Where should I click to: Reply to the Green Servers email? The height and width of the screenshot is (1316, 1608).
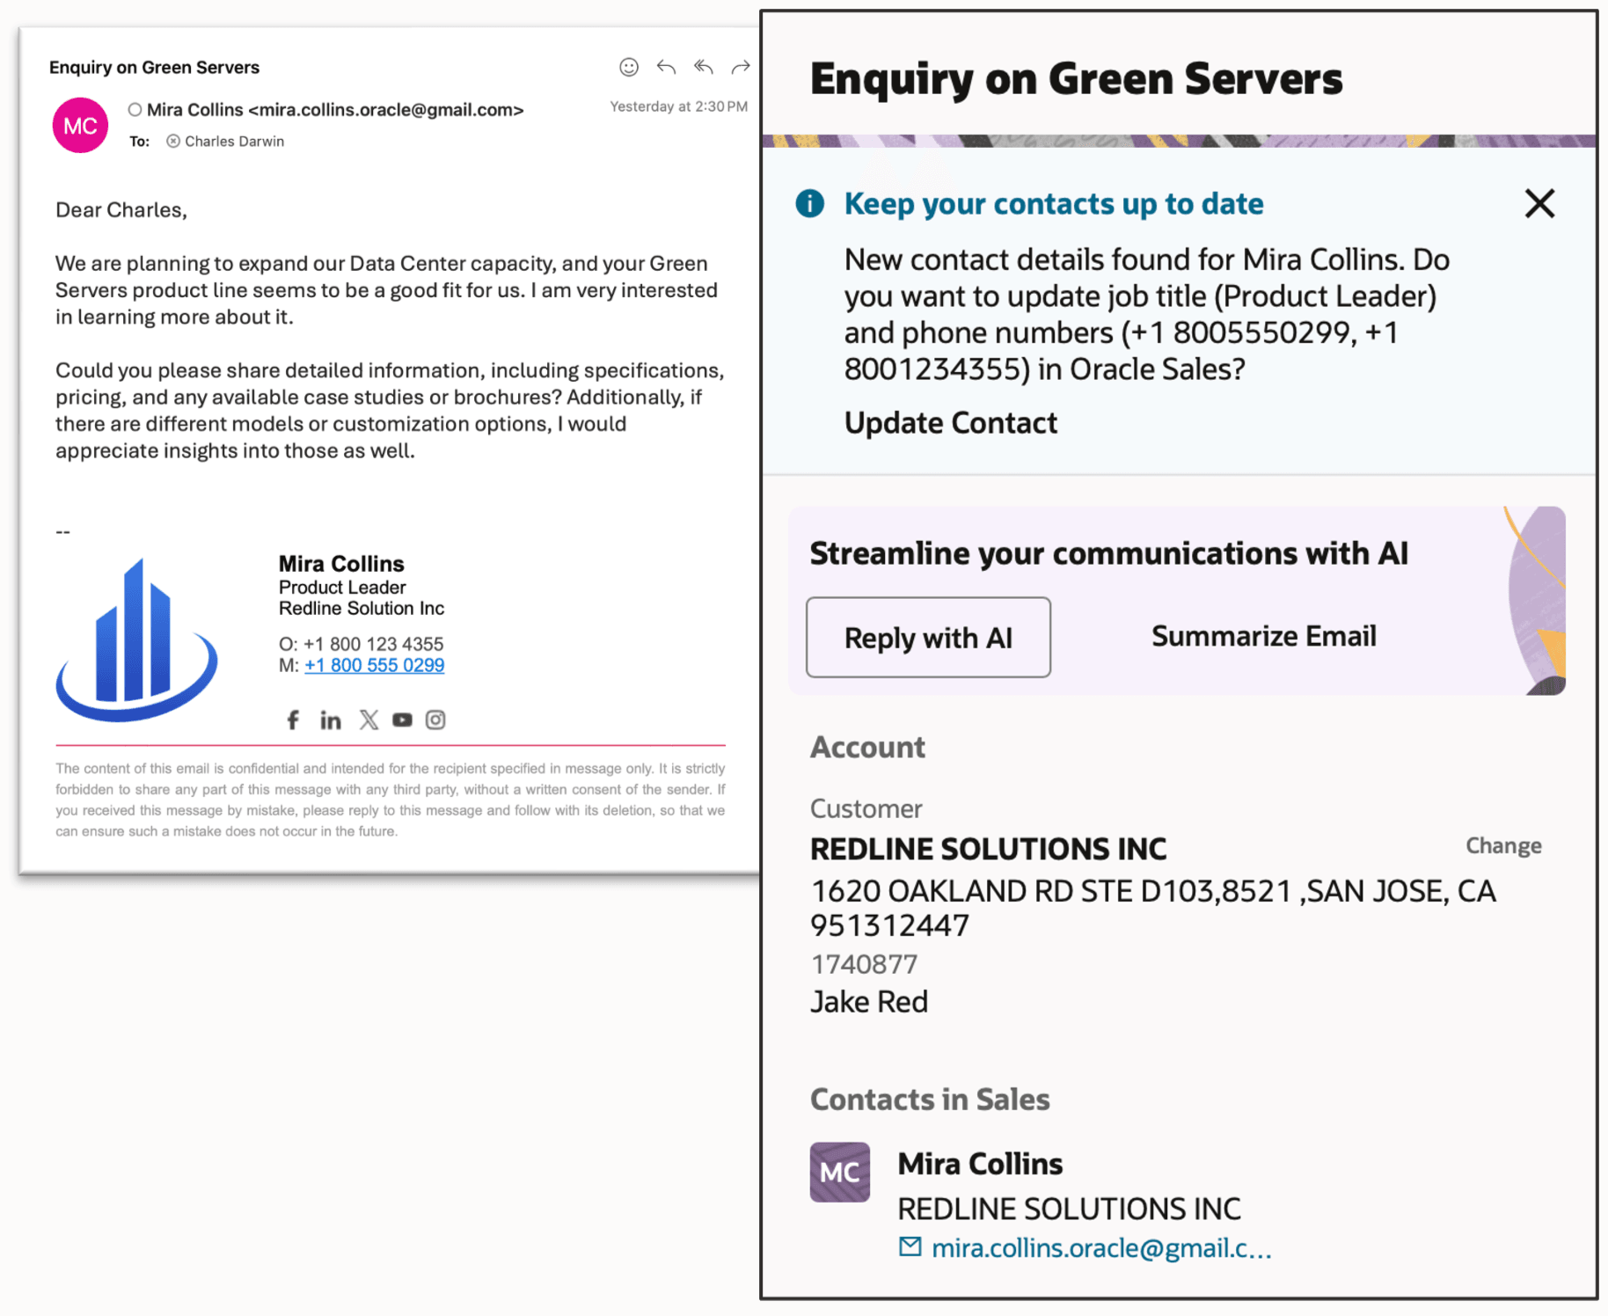coord(666,67)
